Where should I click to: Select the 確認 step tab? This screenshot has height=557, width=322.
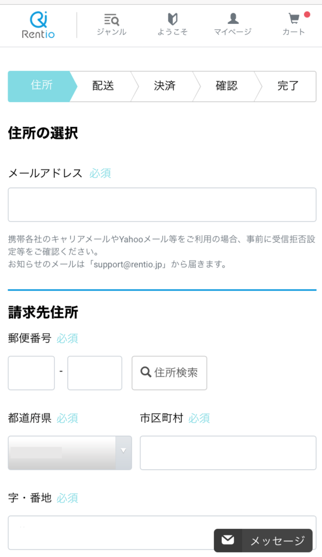(x=226, y=86)
